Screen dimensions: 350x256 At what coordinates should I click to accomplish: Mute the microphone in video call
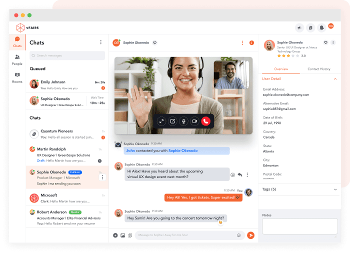click(x=183, y=121)
